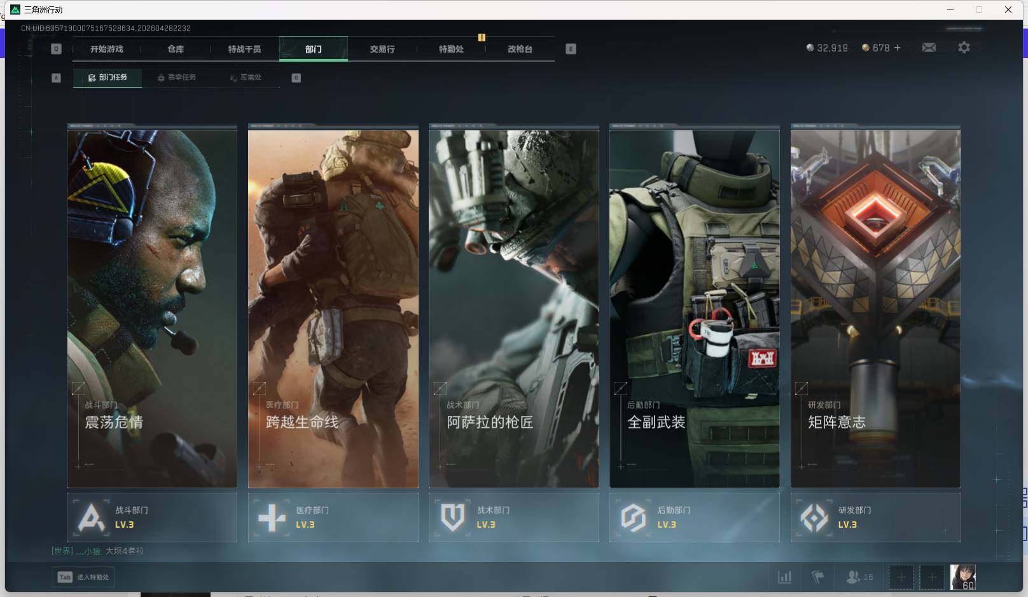This screenshot has height=597, width=1028.
Task: Select the 部门 tab
Action: pyautogui.click(x=314, y=49)
